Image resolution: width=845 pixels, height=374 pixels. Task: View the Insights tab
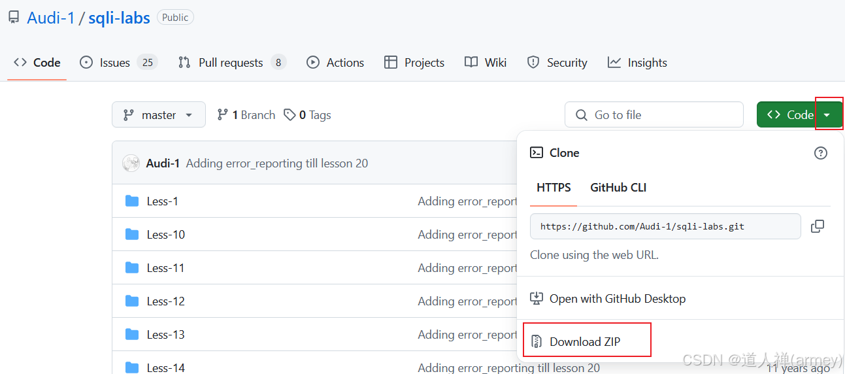pyautogui.click(x=637, y=63)
